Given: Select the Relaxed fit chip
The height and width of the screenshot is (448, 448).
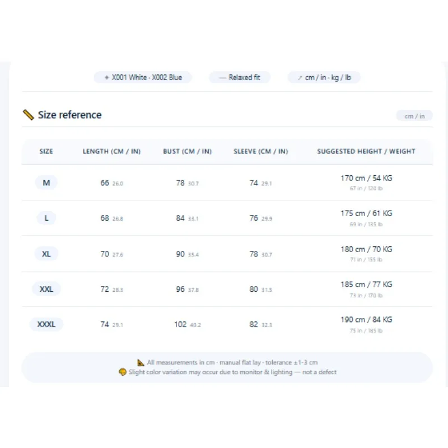Looking at the screenshot, I should pos(240,77).
